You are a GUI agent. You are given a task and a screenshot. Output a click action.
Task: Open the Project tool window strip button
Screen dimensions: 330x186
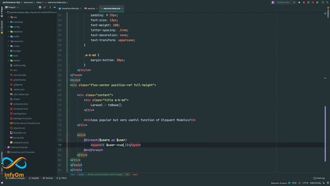[2, 12]
